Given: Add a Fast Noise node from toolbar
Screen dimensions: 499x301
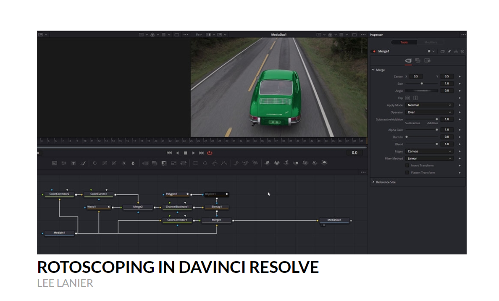Looking at the screenshot, I should tap(64, 163).
